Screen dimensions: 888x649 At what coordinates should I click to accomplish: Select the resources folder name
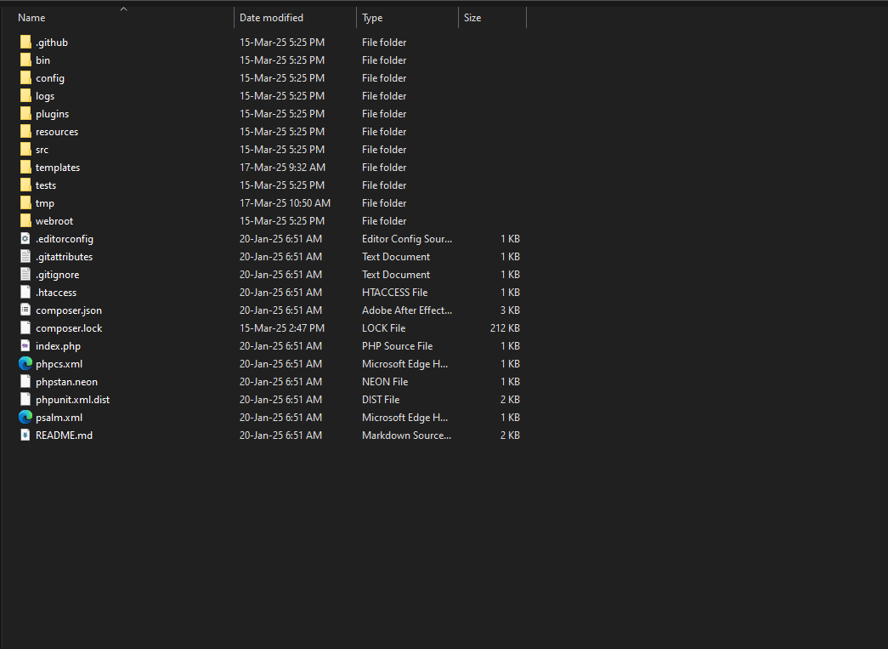pyautogui.click(x=57, y=132)
